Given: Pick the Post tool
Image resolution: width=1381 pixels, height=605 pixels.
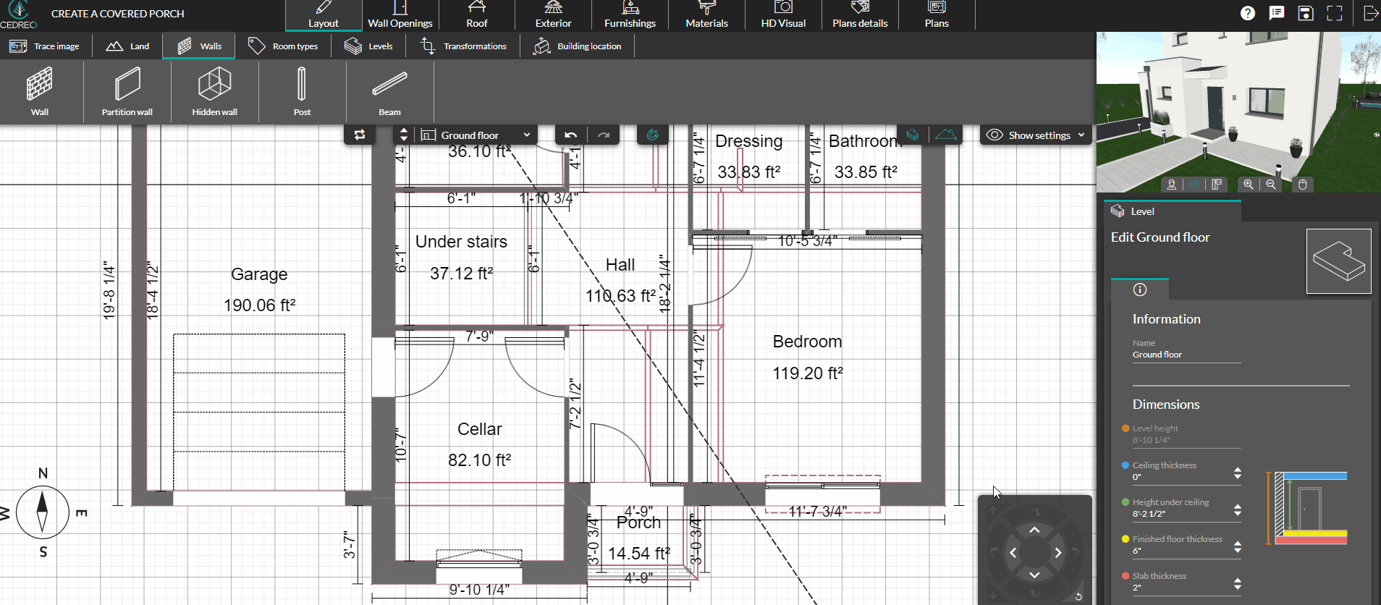Looking at the screenshot, I should (302, 92).
